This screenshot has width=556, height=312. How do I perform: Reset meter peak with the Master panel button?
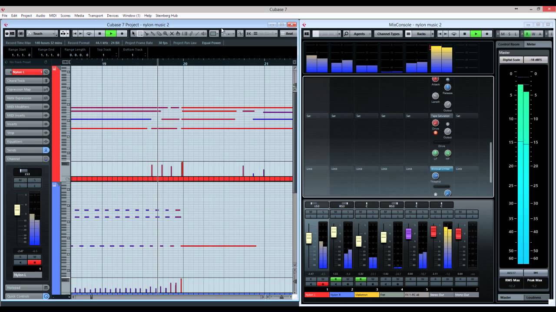(536, 273)
